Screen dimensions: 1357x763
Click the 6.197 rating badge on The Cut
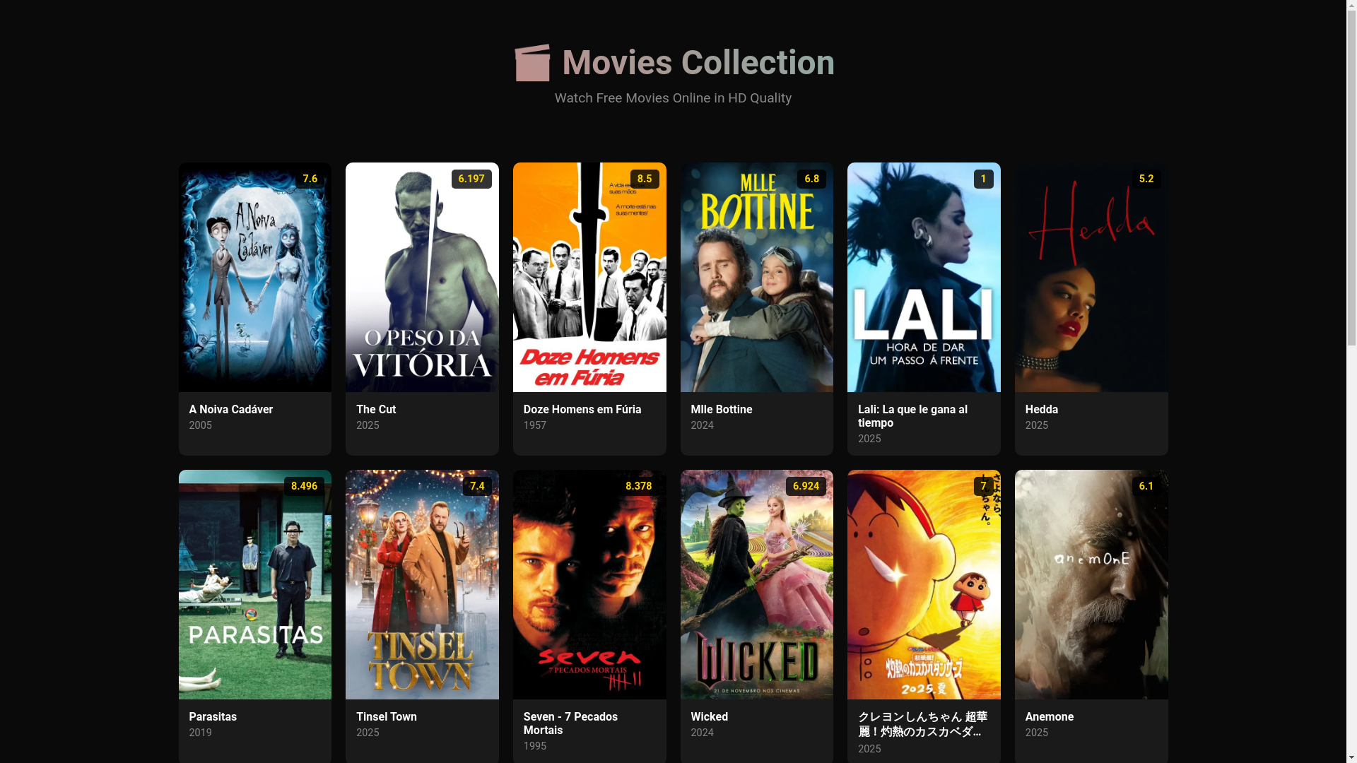[471, 179]
